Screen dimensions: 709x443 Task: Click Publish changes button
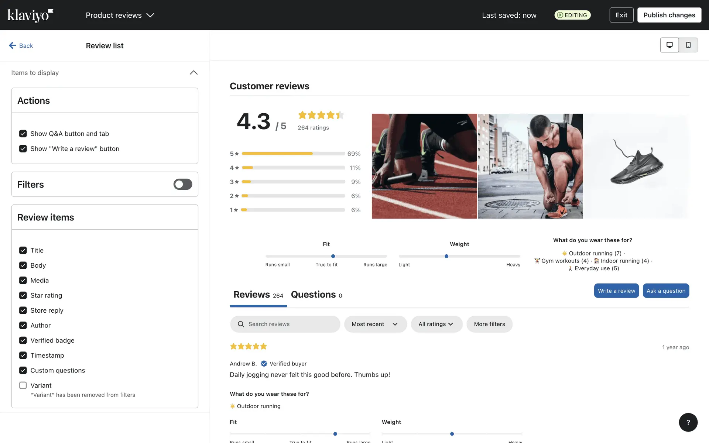[669, 15]
